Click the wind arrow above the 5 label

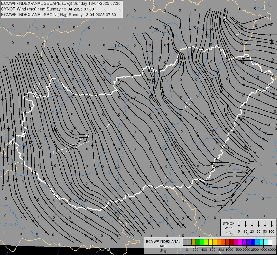coord(239,224)
